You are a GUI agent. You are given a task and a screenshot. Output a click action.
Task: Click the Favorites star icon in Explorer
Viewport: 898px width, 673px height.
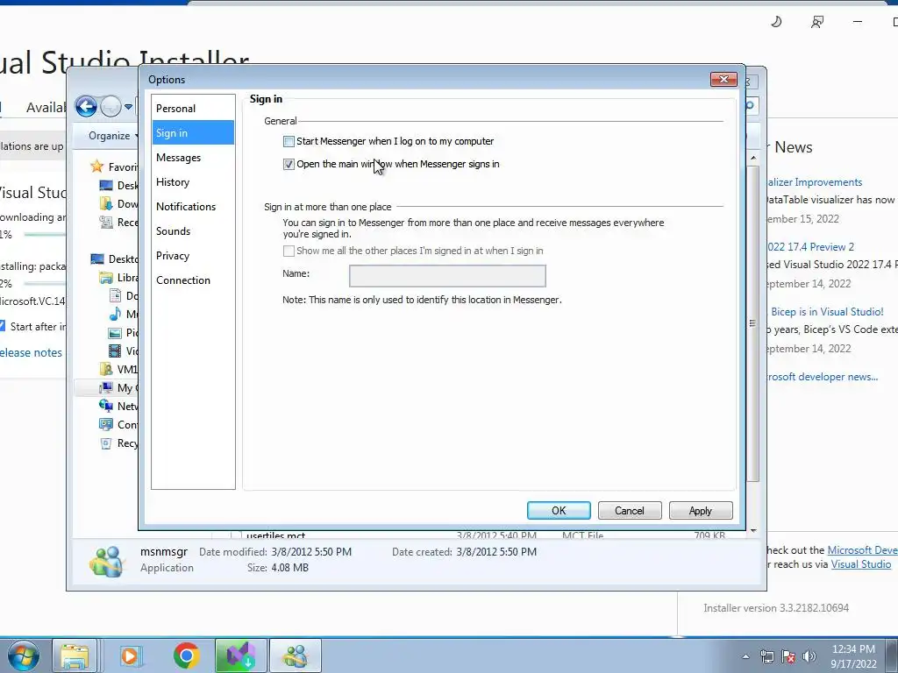(97, 166)
